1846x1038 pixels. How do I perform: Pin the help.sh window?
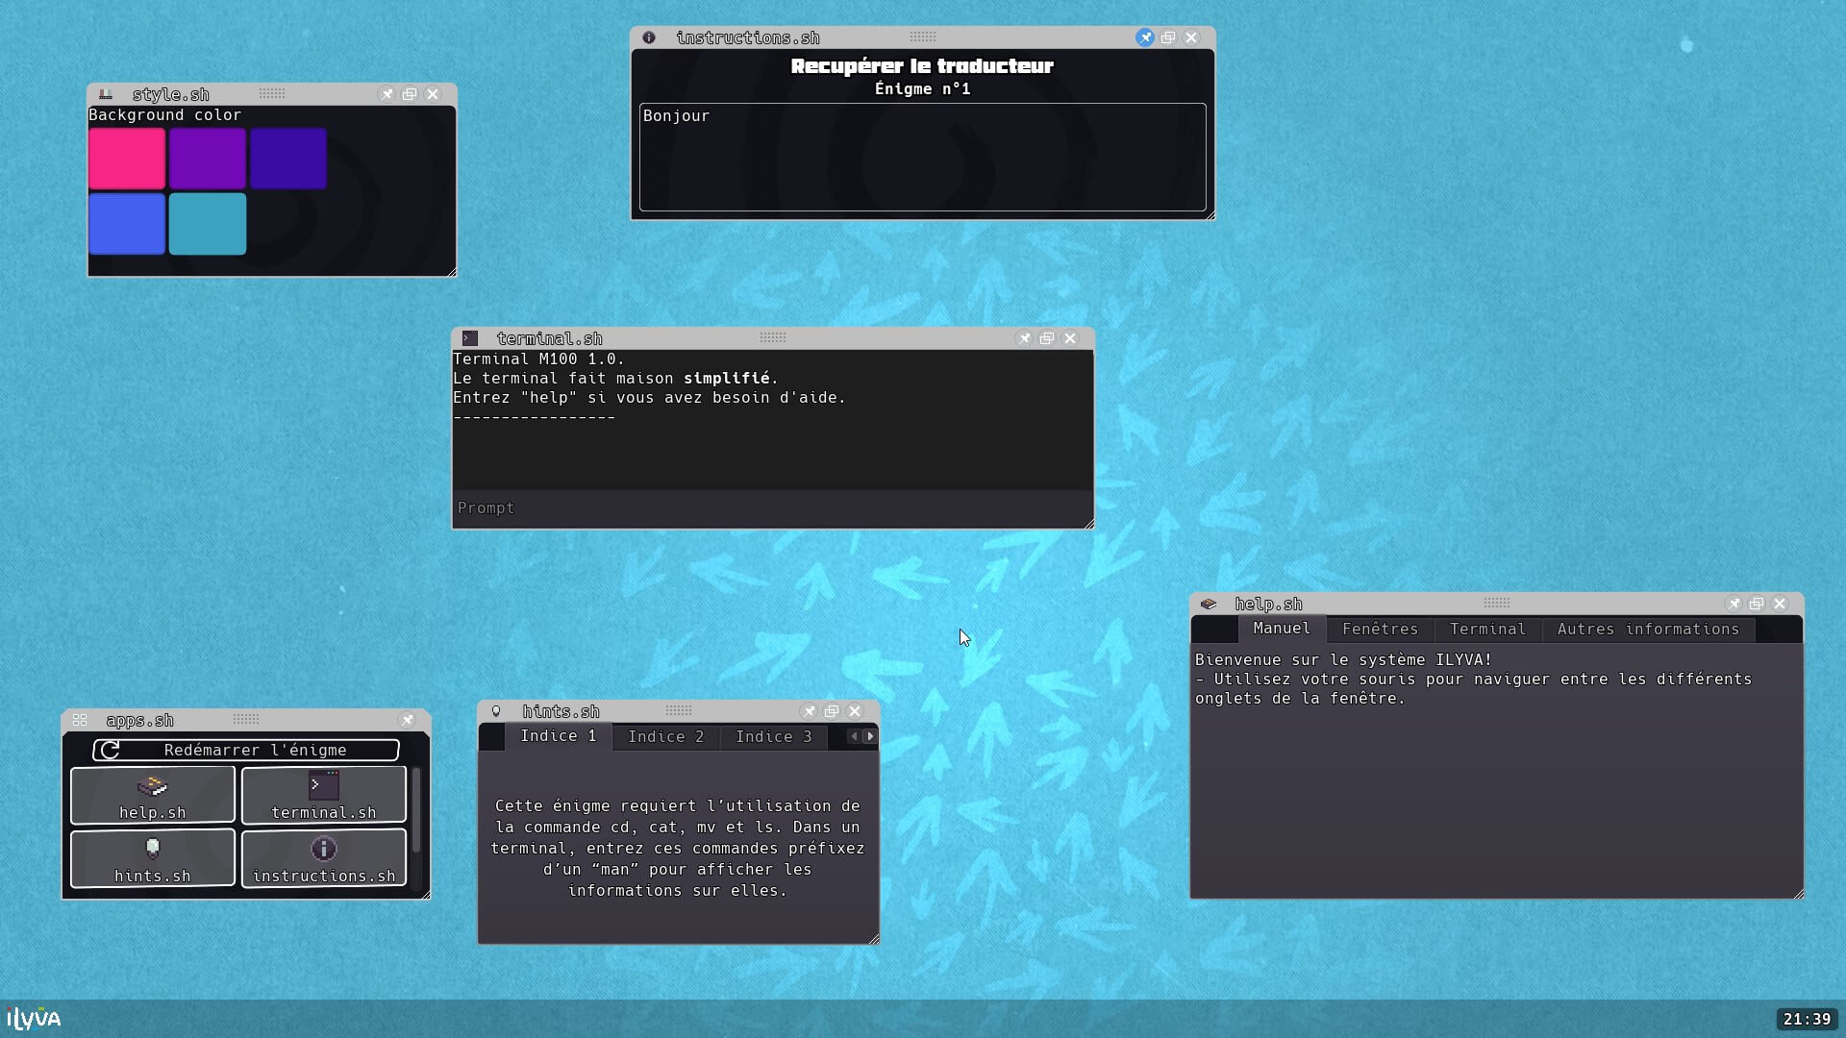point(1734,604)
